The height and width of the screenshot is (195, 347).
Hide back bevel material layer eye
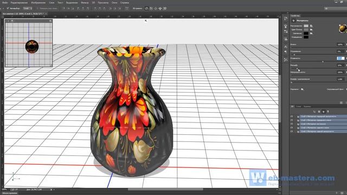pyautogui.click(x=292, y=128)
